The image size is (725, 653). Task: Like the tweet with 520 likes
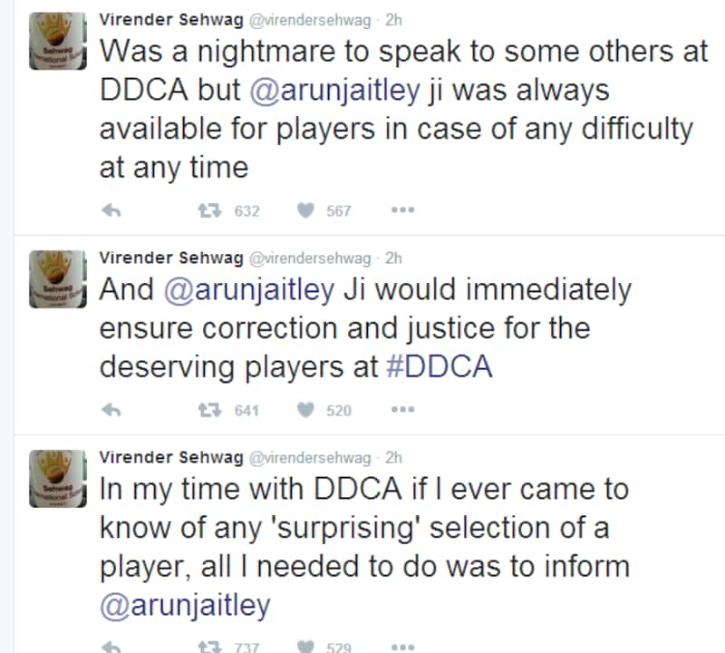[x=305, y=410]
